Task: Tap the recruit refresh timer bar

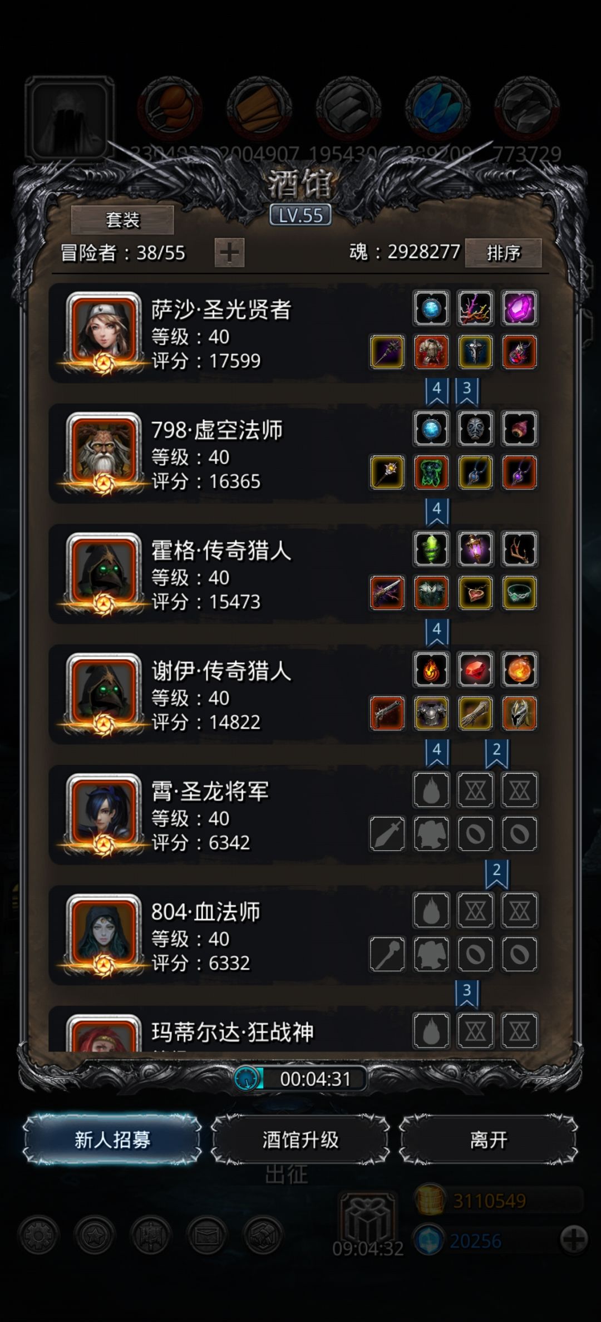Action: tap(300, 1079)
